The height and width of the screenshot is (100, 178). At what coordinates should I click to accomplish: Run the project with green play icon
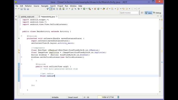(84, 9)
